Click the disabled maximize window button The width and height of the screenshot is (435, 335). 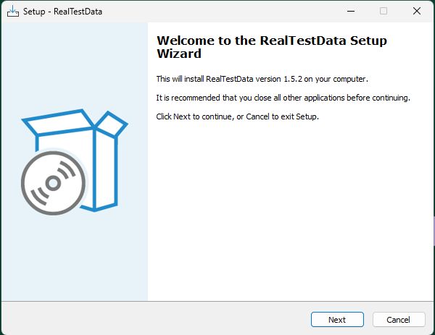[x=384, y=11]
